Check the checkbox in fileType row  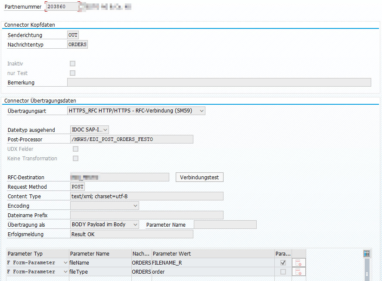(x=283, y=272)
